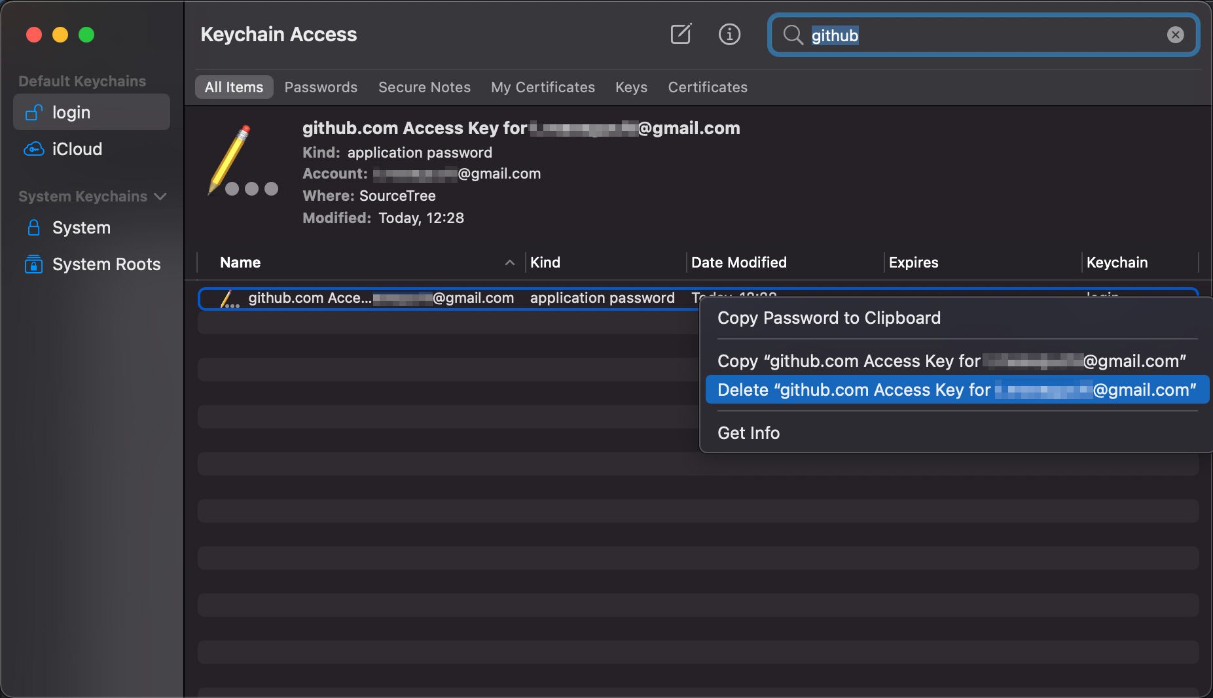This screenshot has width=1213, height=698.
Task: Clear the github search text
Action: [1175, 35]
